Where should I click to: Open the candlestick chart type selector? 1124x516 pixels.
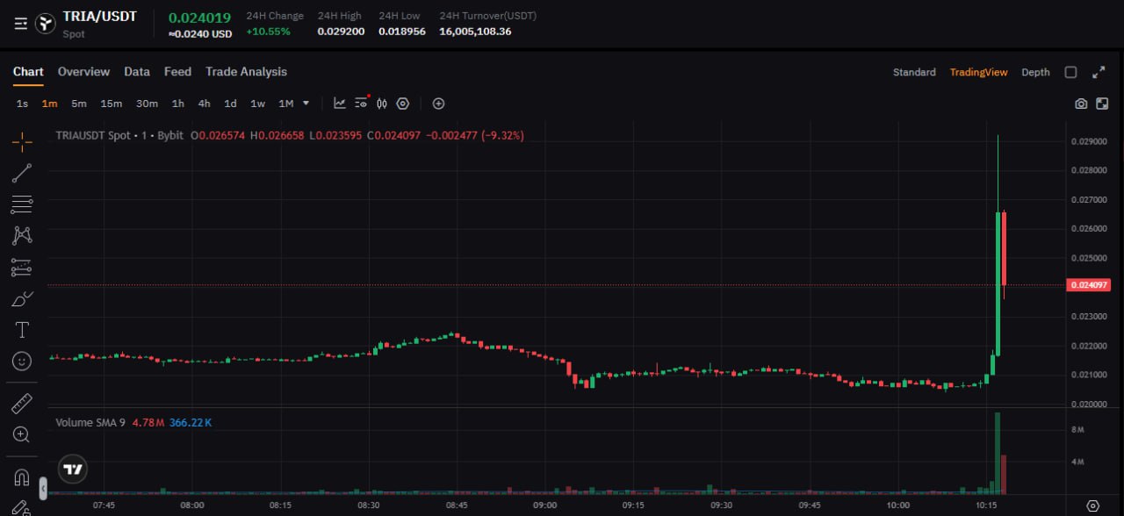pos(382,104)
